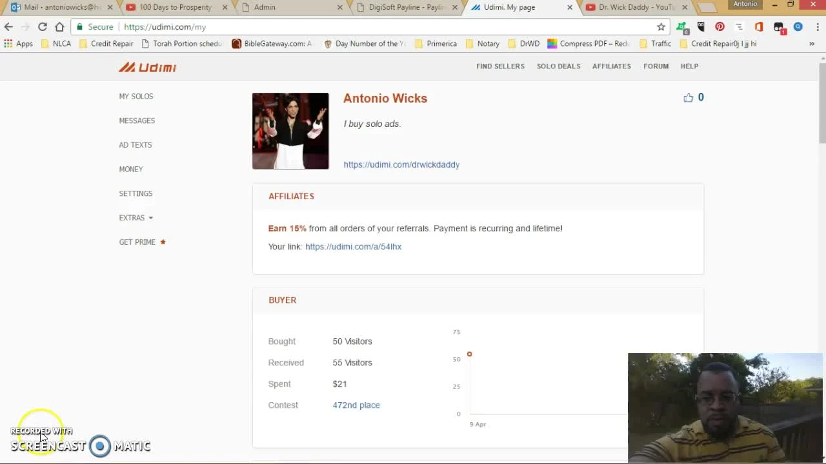This screenshot has width=826, height=464.
Task: Open MONEY in sidebar
Action: [x=131, y=169]
